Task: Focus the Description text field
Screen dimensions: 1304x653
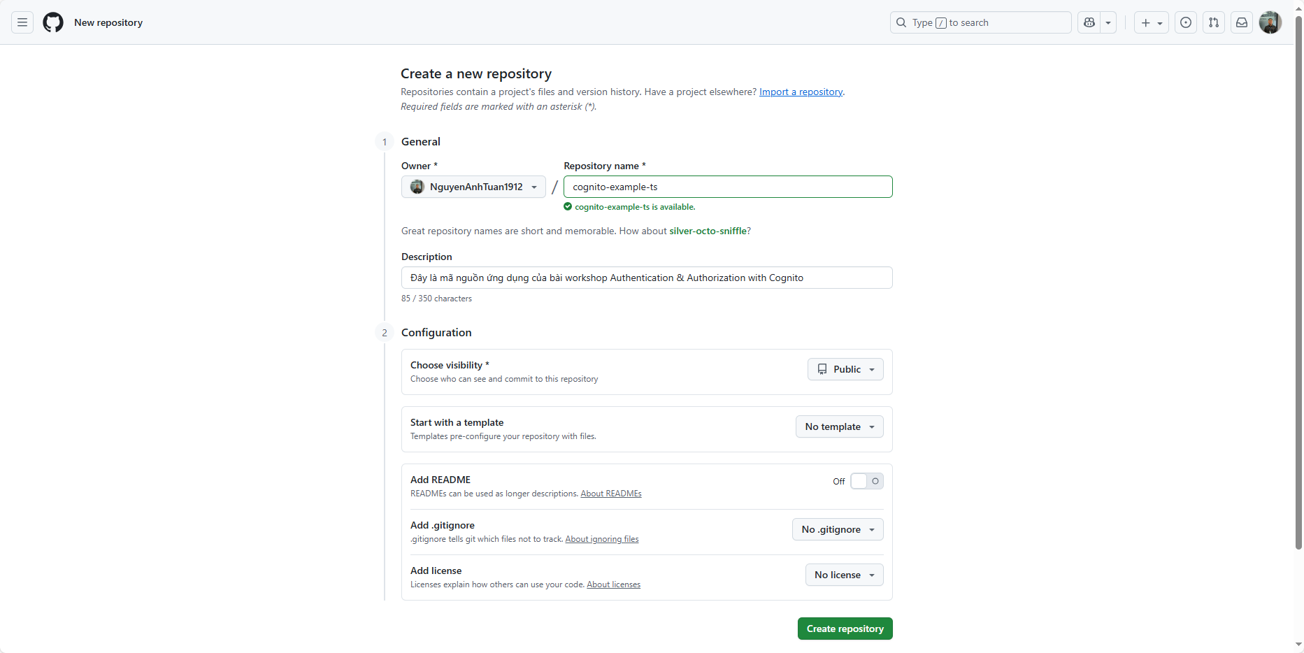Action: pos(647,278)
